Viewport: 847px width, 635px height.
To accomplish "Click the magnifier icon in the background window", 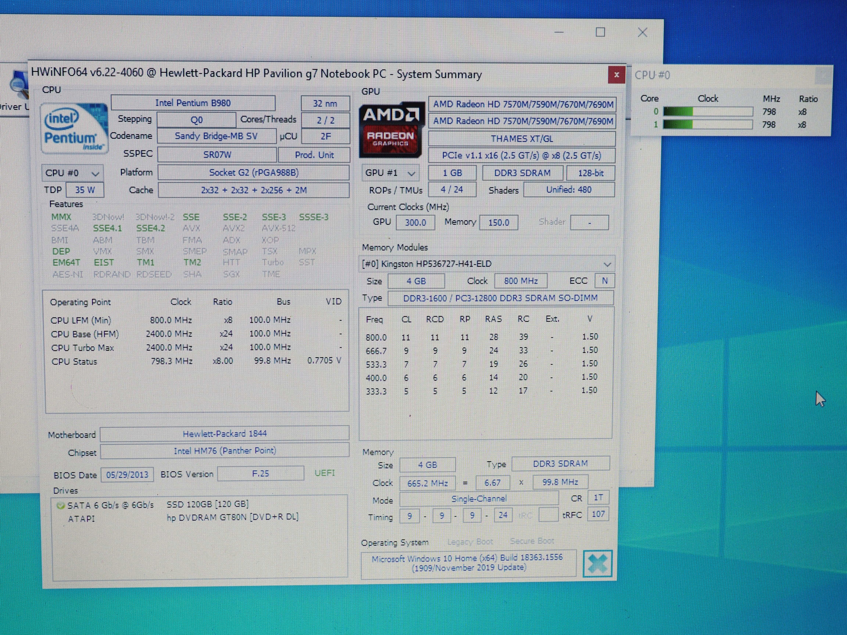I will point(19,84).
